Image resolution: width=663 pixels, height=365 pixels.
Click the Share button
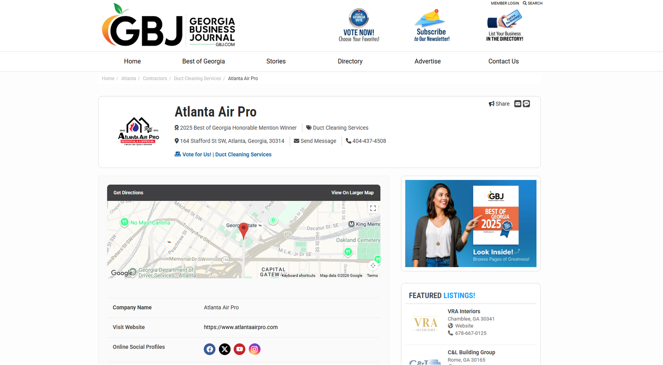point(499,104)
